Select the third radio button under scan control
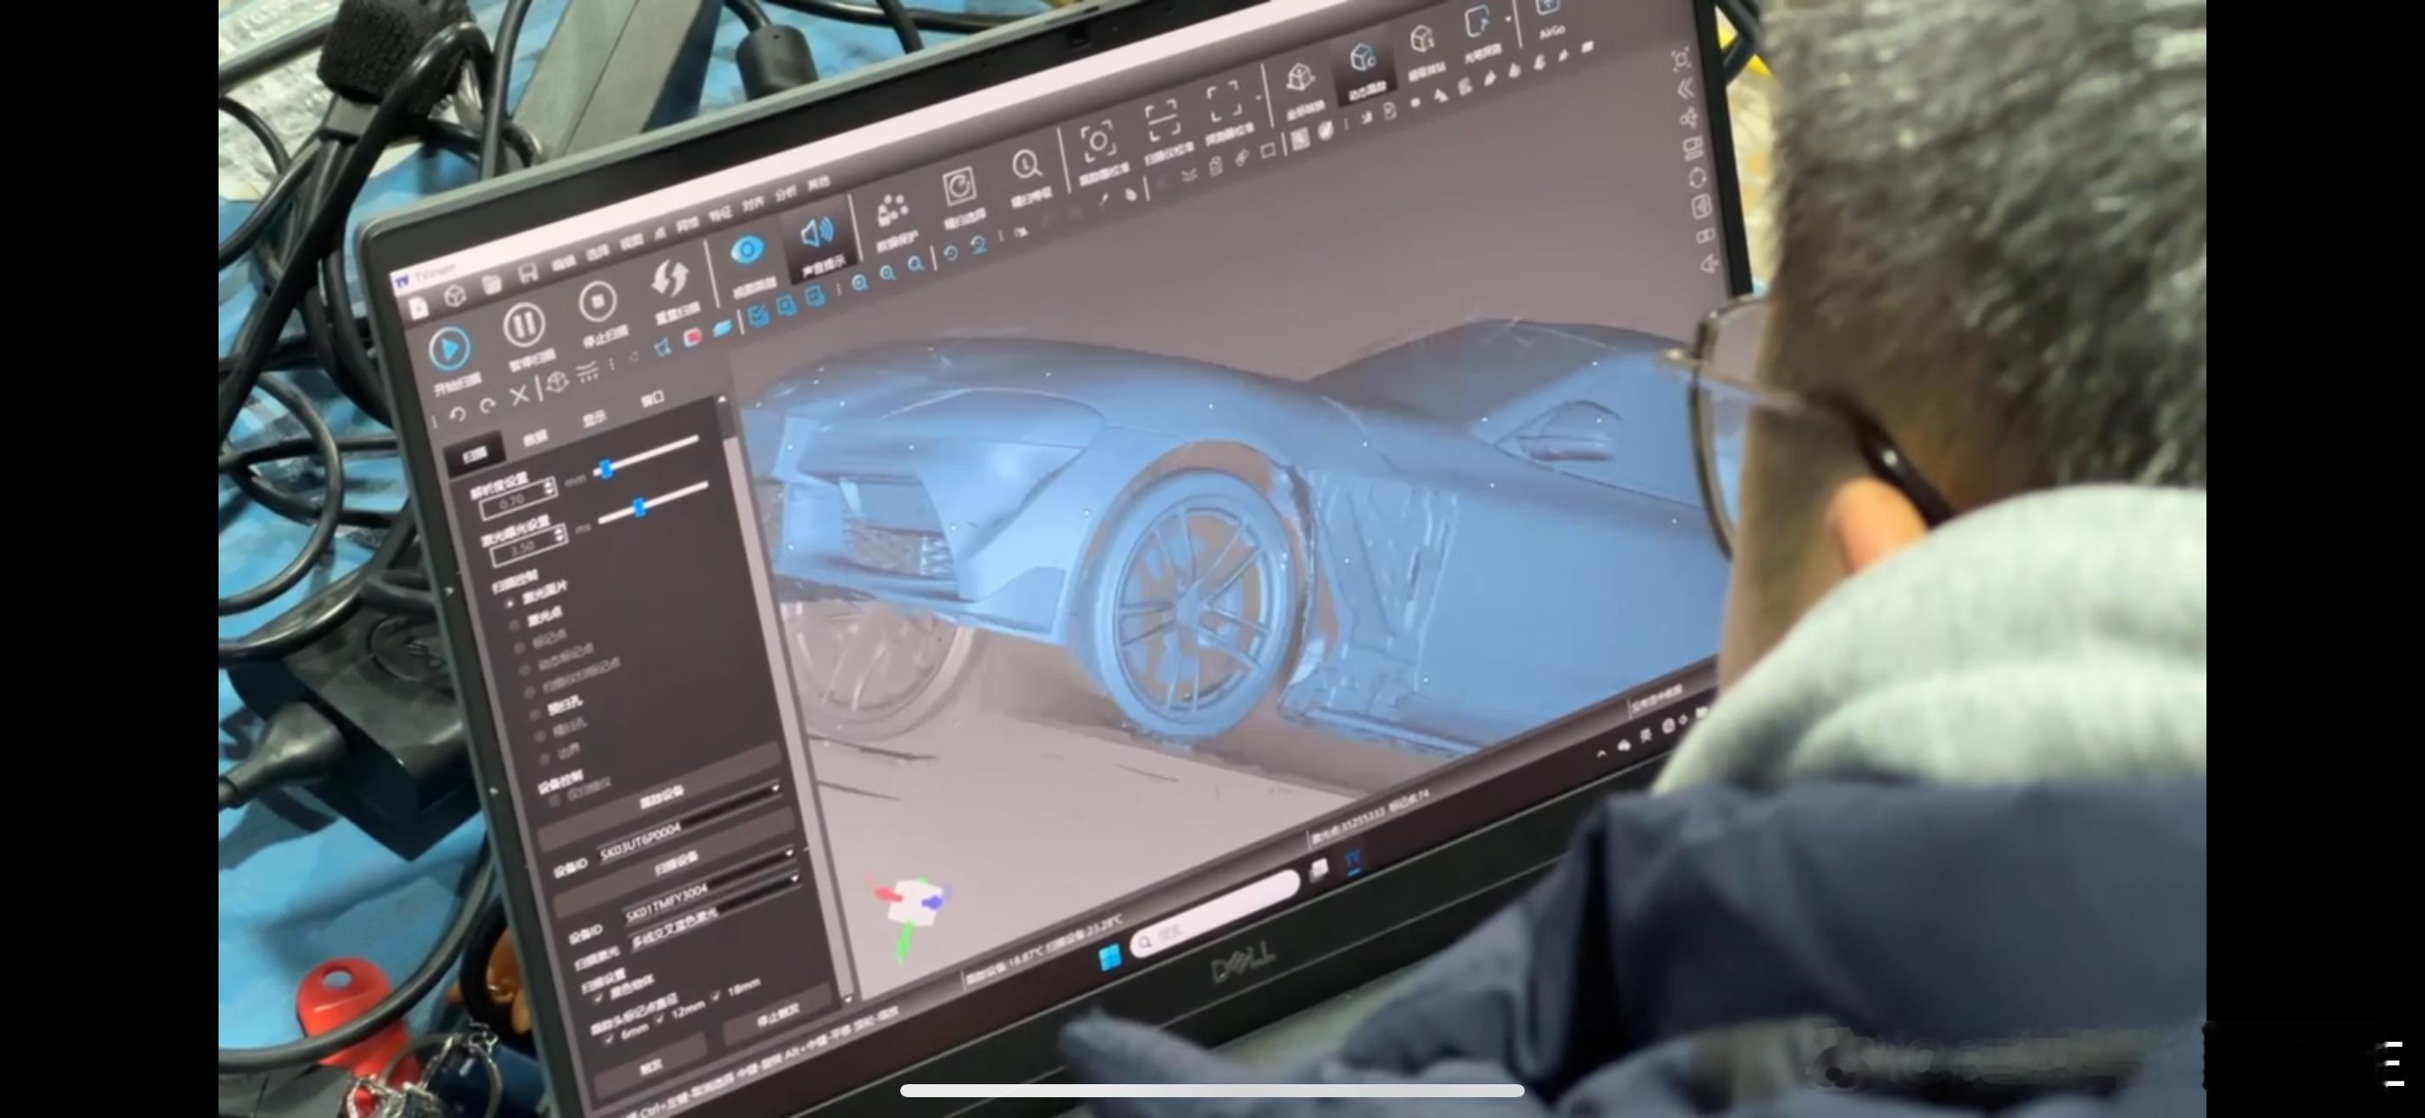The height and width of the screenshot is (1118, 2425). [520, 648]
